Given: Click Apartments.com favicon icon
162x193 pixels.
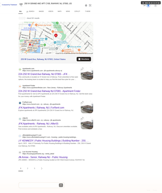Looking at the screenshot, I should (20, 69).
